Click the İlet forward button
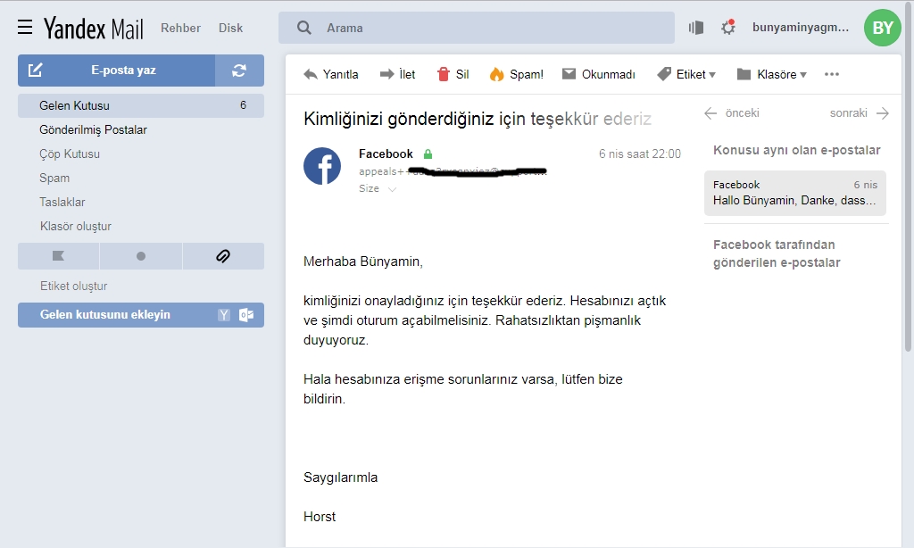This screenshot has height=548, width=914. pos(397,74)
